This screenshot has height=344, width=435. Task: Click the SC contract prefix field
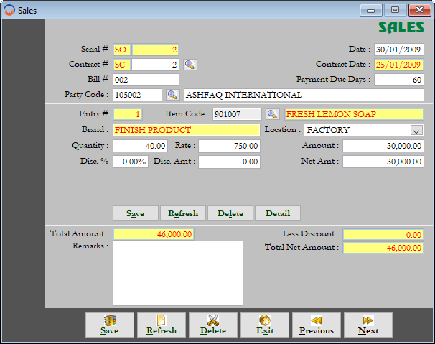click(x=121, y=65)
